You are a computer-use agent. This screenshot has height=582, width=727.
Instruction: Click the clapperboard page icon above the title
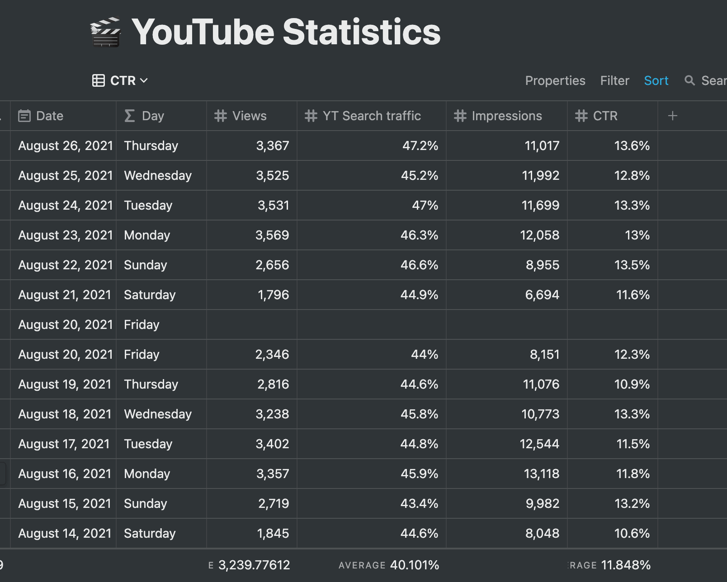[105, 31]
